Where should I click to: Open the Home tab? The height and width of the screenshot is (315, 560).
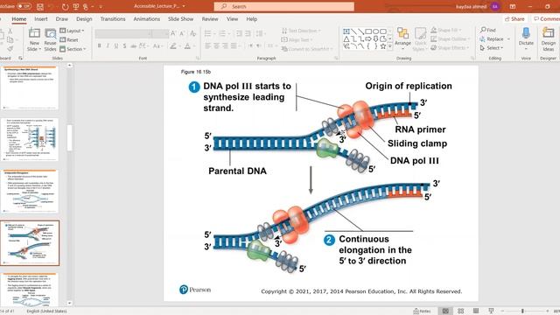click(x=19, y=19)
